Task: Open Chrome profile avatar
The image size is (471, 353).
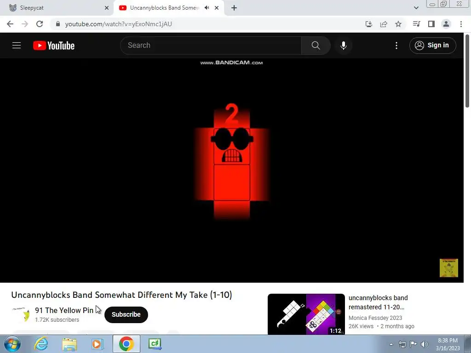Action: (446, 24)
